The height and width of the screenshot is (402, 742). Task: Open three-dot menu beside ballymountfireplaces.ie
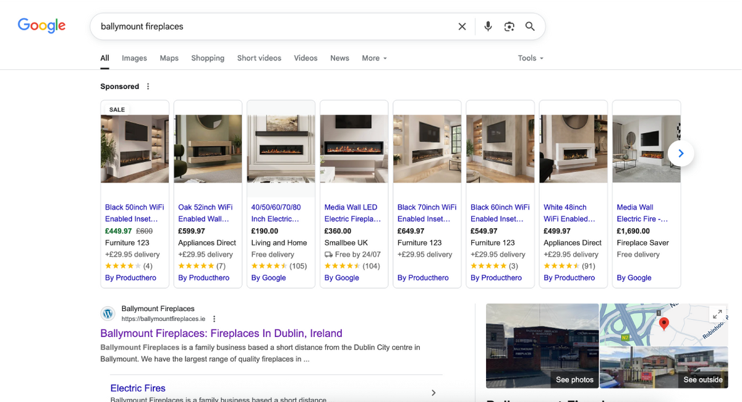pyautogui.click(x=215, y=319)
